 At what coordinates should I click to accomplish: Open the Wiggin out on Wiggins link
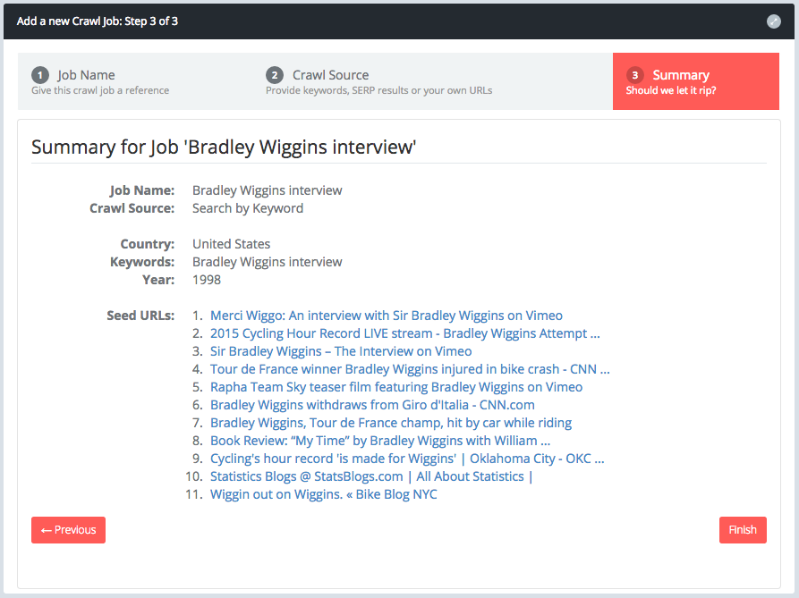click(324, 494)
